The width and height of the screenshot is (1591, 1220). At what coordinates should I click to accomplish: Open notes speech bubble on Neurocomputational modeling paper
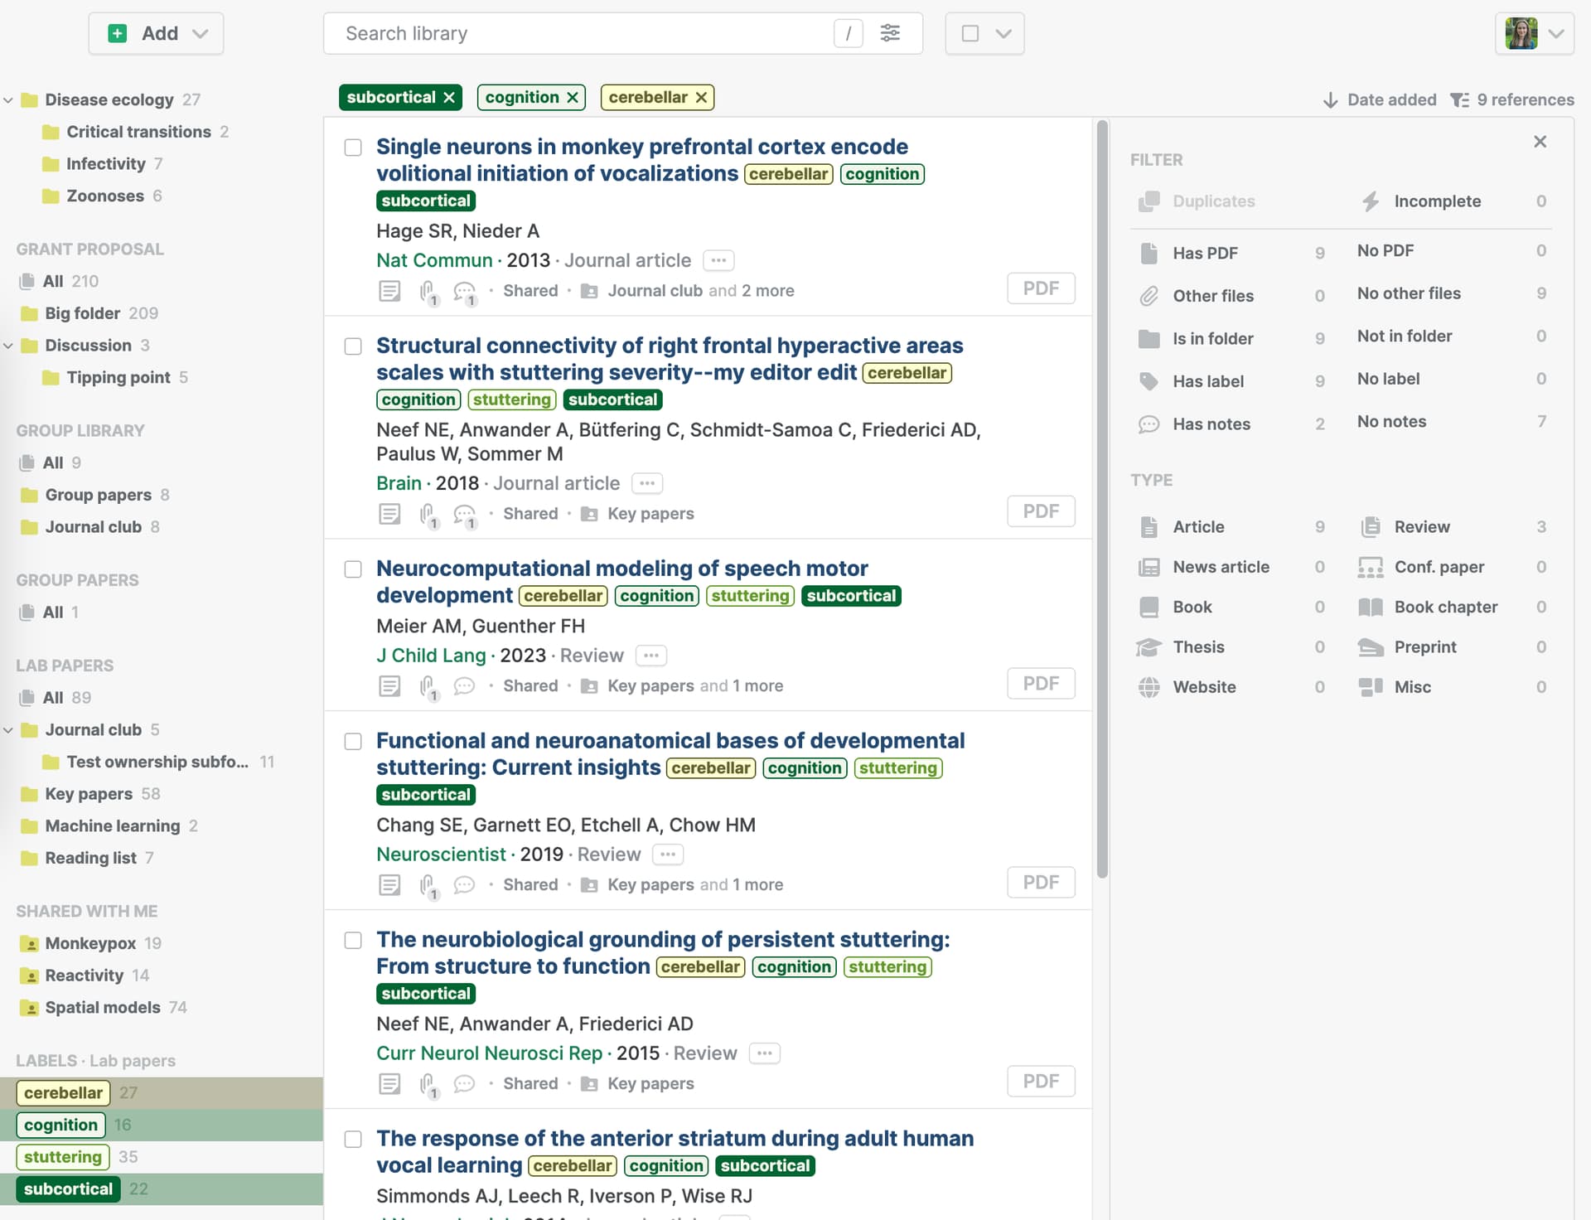pyautogui.click(x=465, y=686)
